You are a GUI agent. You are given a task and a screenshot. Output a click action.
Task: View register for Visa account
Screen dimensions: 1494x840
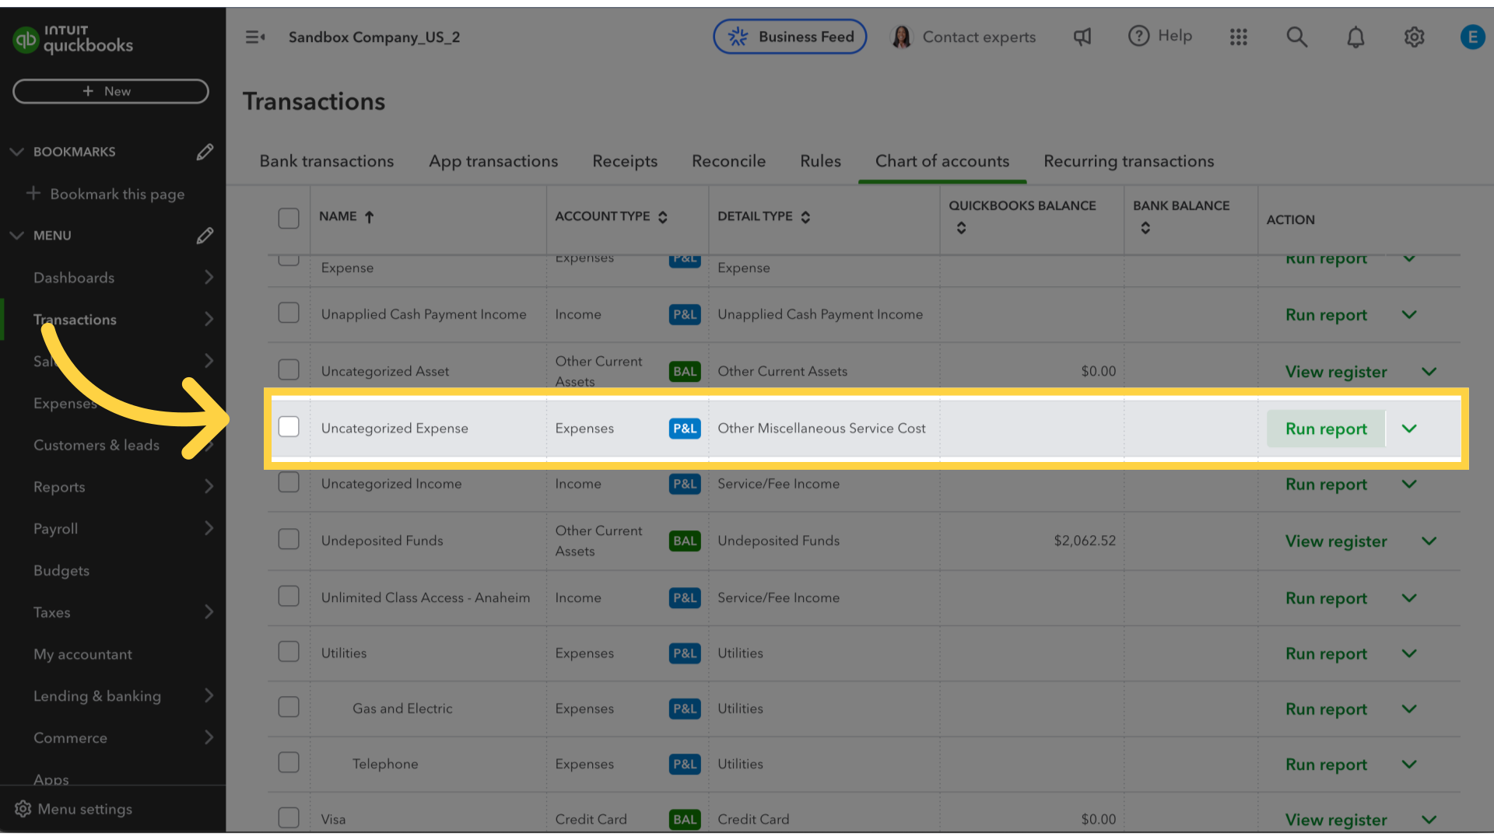pos(1336,820)
